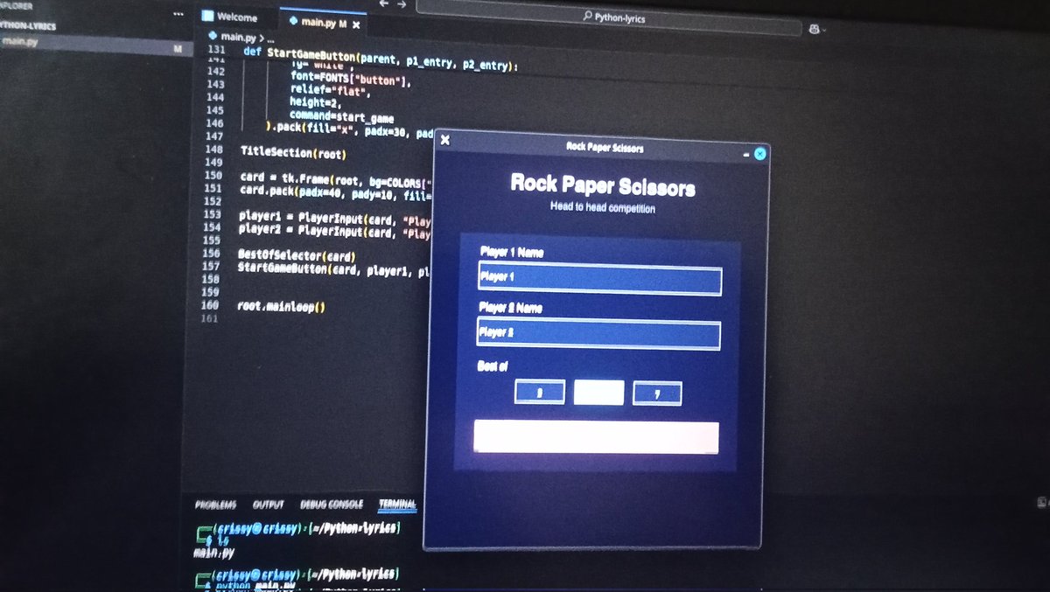Screen dimensions: 1050x592
Task: Click code line 148 TitleSection(root)
Action: [x=294, y=153]
